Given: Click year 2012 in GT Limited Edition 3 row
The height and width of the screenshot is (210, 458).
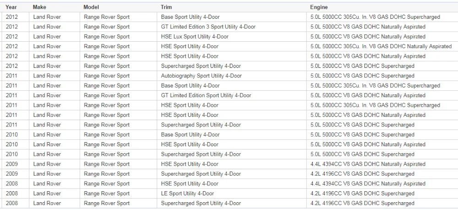Looking at the screenshot, I should 12,27.
